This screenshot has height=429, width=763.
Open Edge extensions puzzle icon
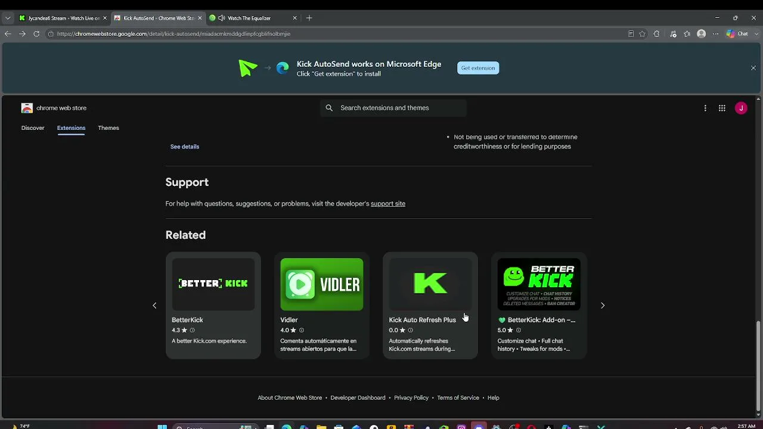(x=657, y=34)
